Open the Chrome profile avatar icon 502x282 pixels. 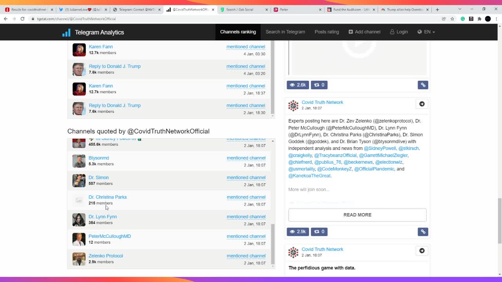point(488,19)
